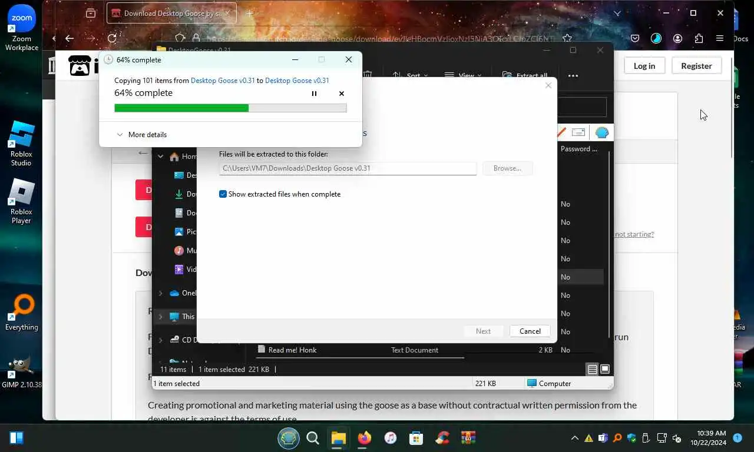
Task: Open the browser account profile icon
Action: [677, 38]
